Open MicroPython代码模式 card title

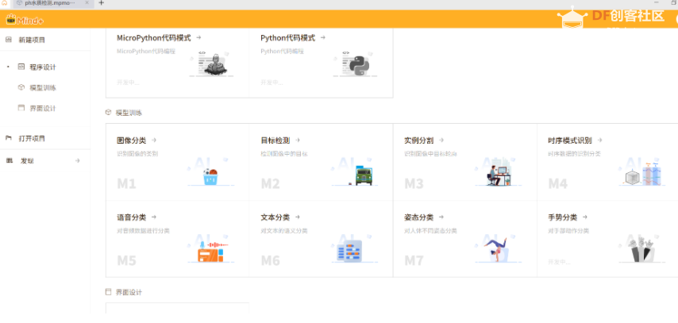pyautogui.click(x=153, y=38)
